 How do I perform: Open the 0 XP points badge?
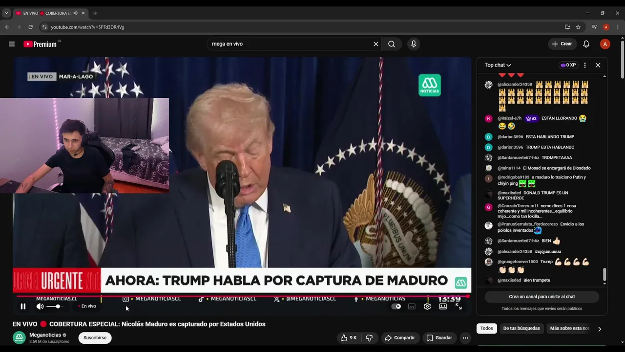pyautogui.click(x=568, y=65)
